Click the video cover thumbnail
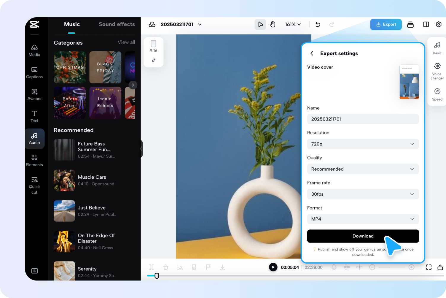The image size is (446, 298). coord(409,82)
